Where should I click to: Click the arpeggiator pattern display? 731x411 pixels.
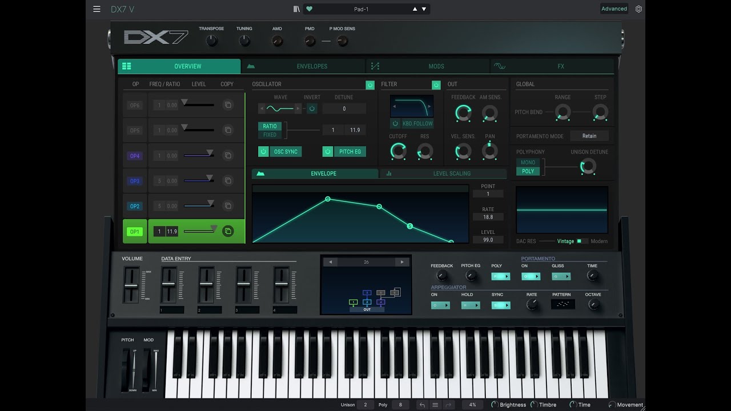click(x=563, y=304)
